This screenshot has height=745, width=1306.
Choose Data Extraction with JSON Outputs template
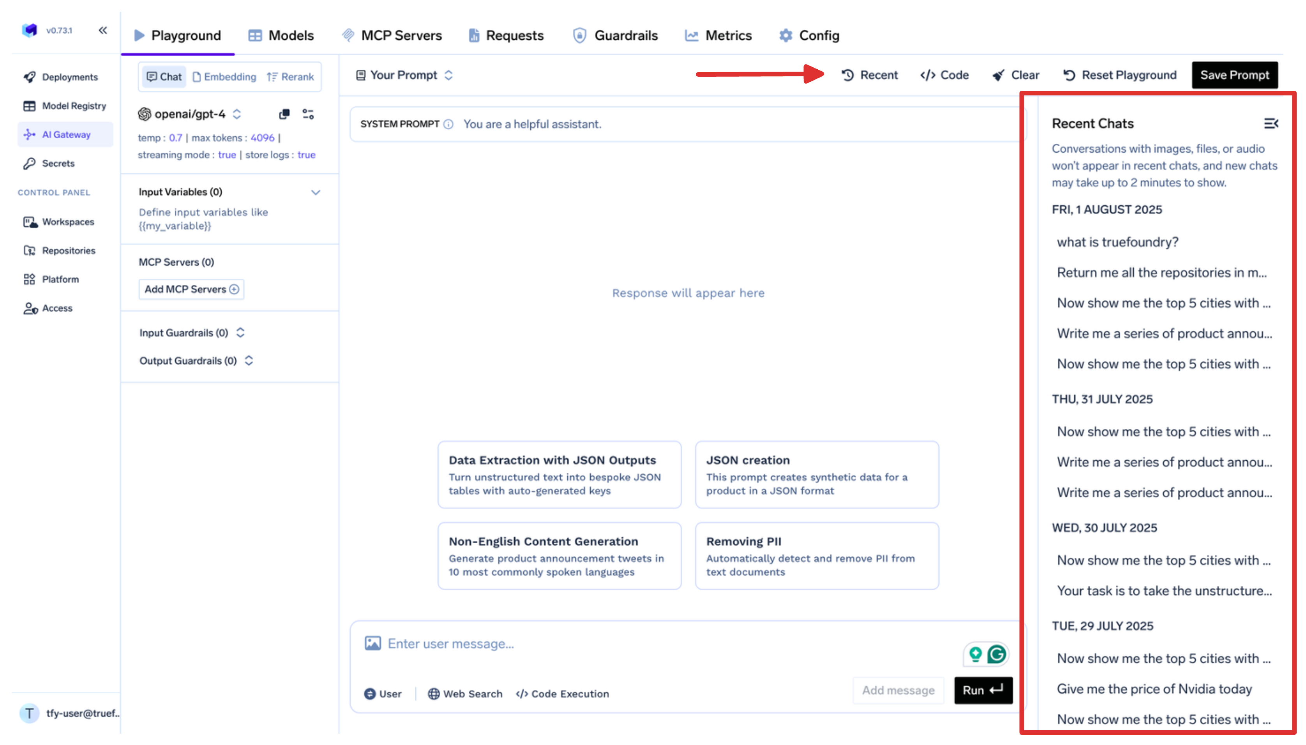point(559,475)
